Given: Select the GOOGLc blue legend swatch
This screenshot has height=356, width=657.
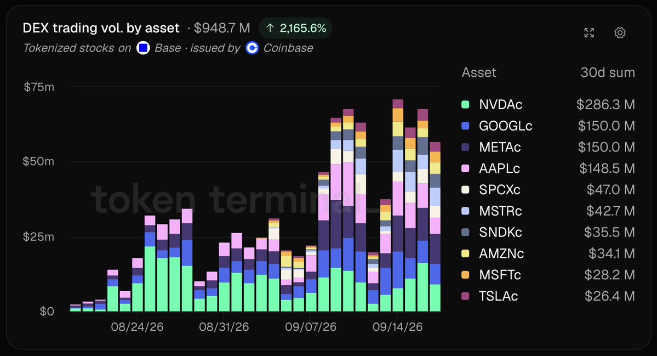Looking at the screenshot, I should 465,126.
